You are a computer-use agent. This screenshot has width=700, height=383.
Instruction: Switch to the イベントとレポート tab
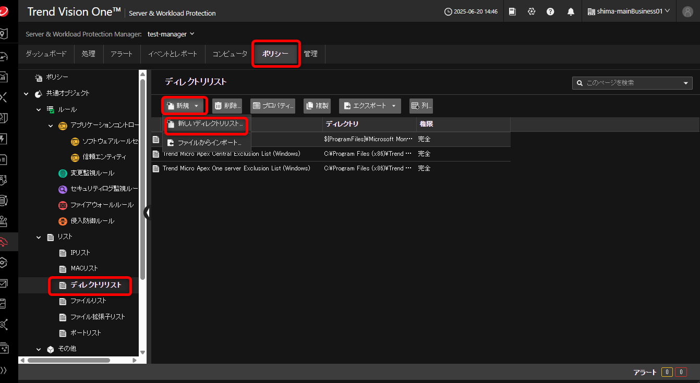tap(173, 54)
